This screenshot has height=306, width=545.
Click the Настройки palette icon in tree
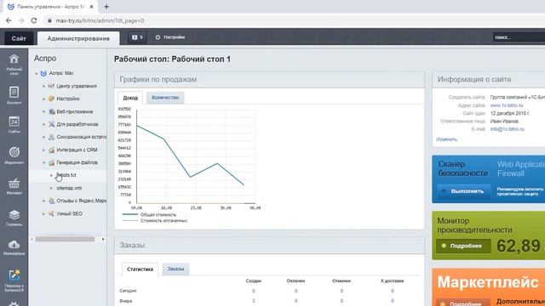tap(51, 99)
